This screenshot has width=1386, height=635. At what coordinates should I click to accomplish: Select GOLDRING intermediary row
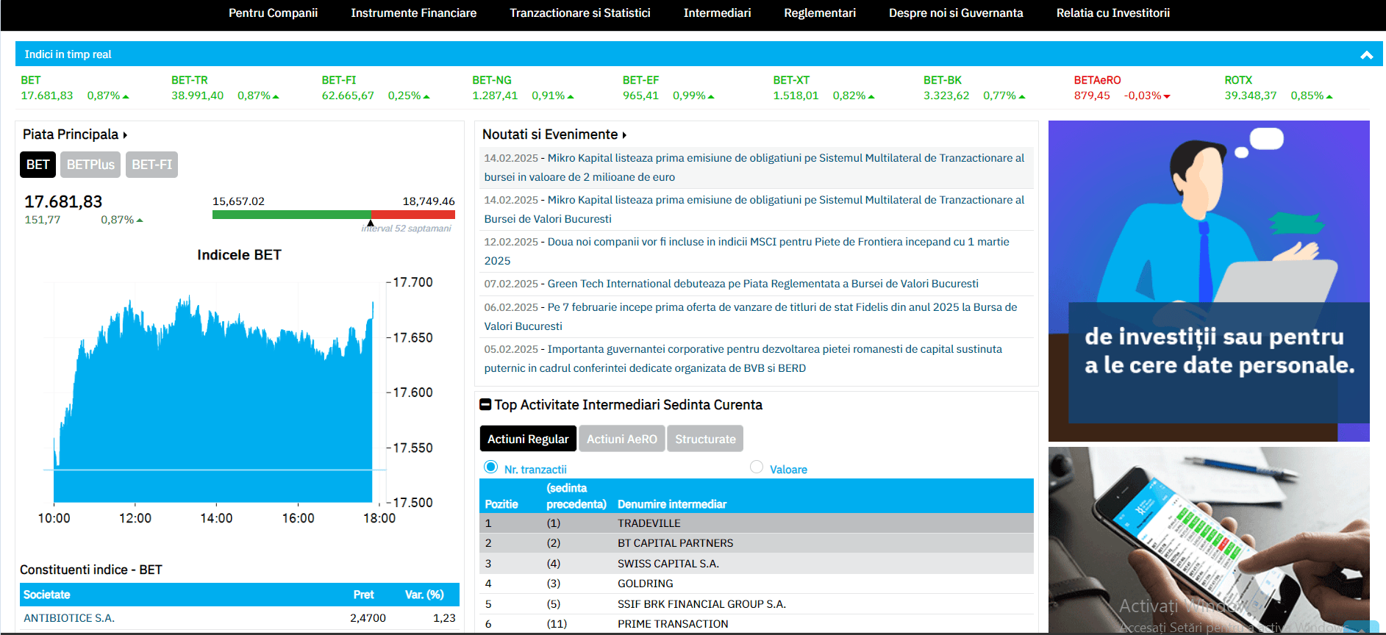pyautogui.click(x=757, y=584)
